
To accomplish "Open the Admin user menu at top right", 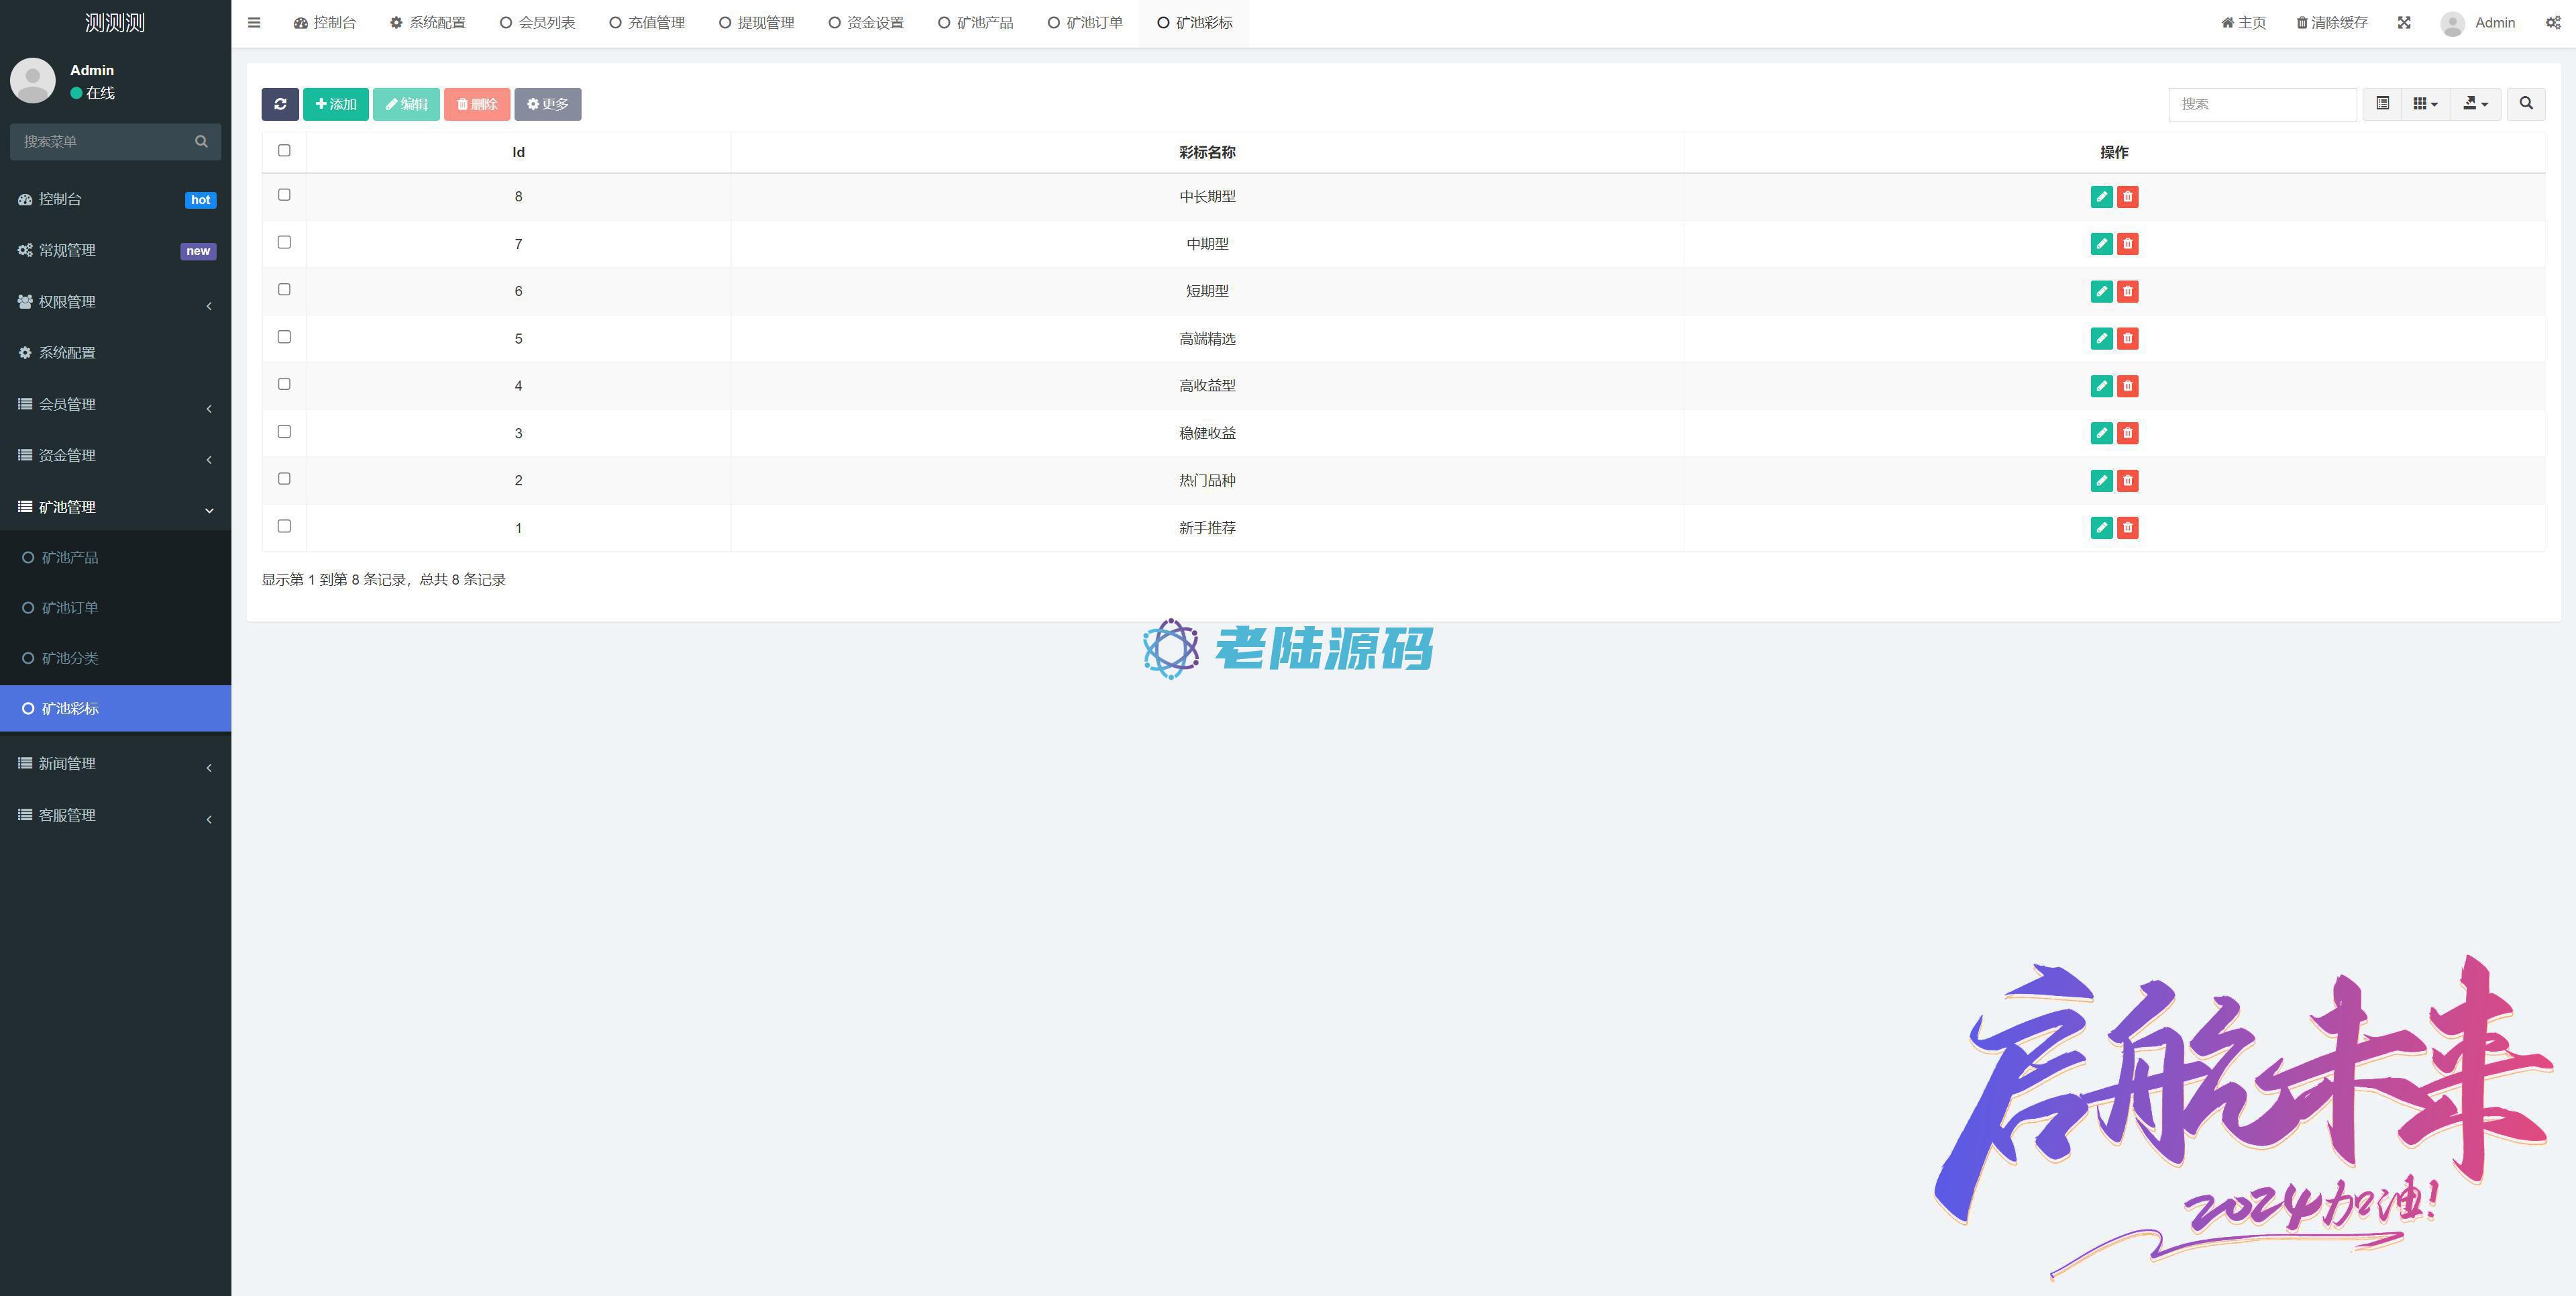I will 2478,22.
